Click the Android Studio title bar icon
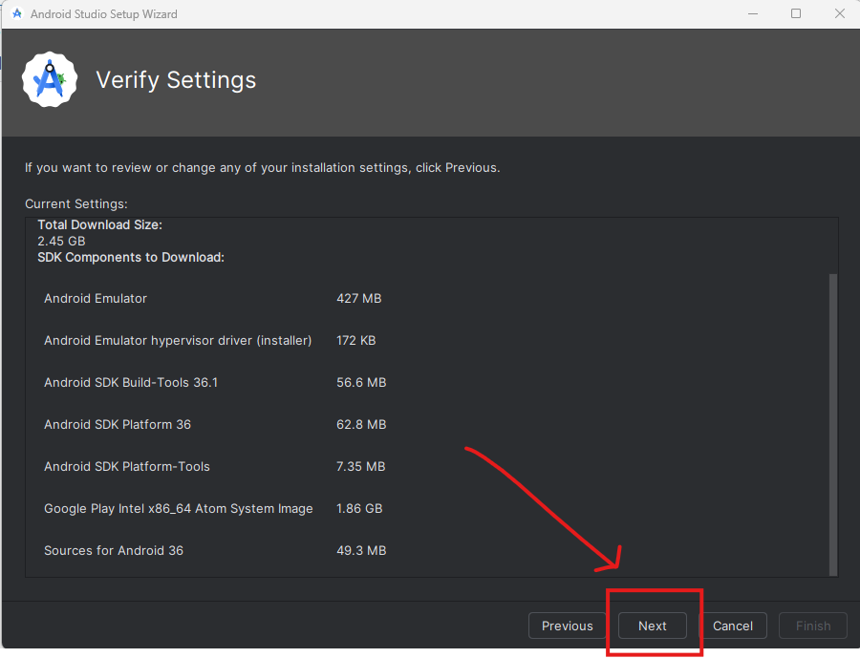 [x=16, y=14]
